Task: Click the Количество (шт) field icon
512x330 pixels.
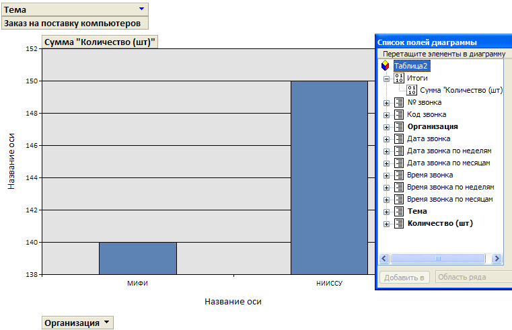Action: [399, 223]
